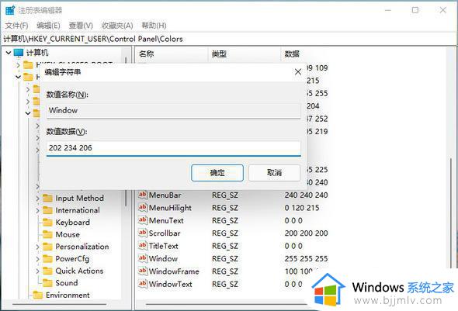
Task: Click the 数值数据 input field
Action: point(174,148)
